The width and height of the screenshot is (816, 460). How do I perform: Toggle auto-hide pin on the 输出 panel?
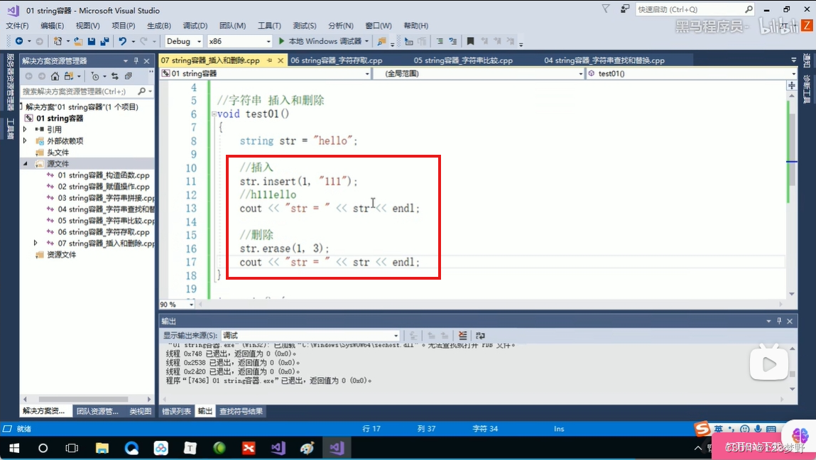[x=779, y=321]
